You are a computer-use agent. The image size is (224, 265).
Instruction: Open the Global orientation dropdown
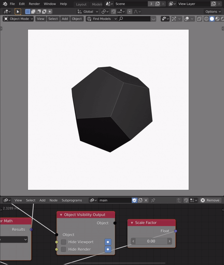tap(88, 11)
